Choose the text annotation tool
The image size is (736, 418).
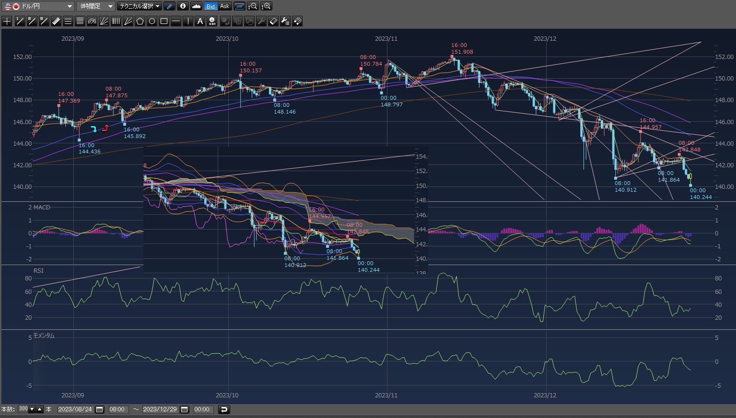200,21
